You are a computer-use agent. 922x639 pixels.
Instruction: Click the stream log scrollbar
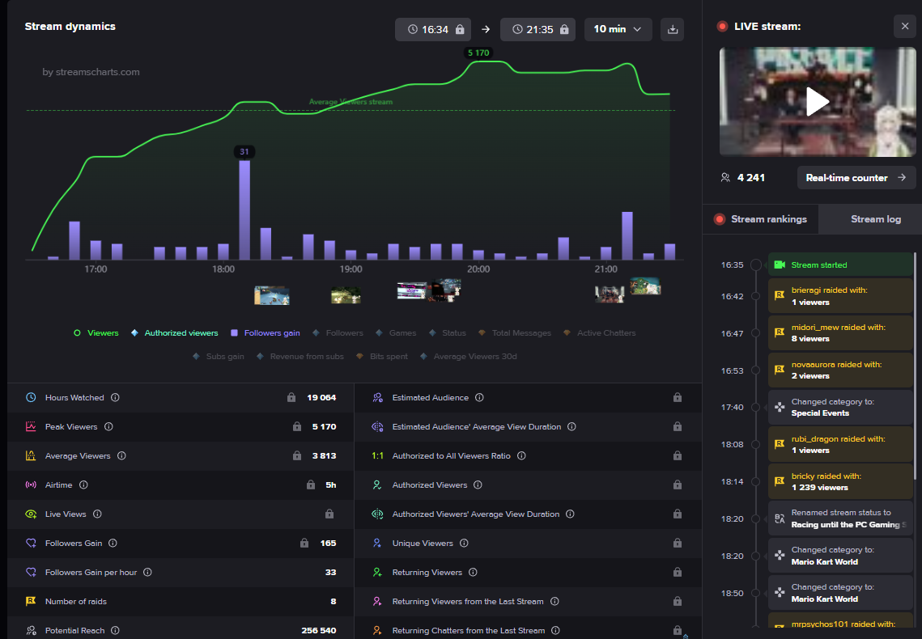915,364
